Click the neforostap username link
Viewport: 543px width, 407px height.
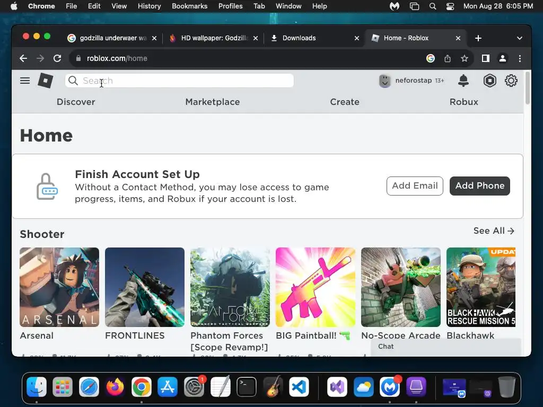tap(414, 81)
